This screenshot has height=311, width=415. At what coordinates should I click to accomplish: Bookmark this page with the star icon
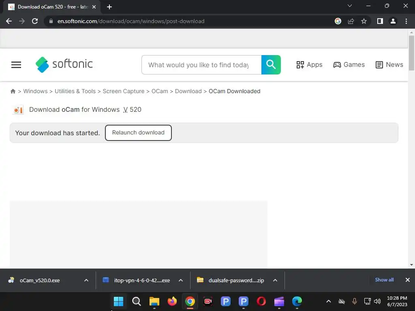pos(364,21)
